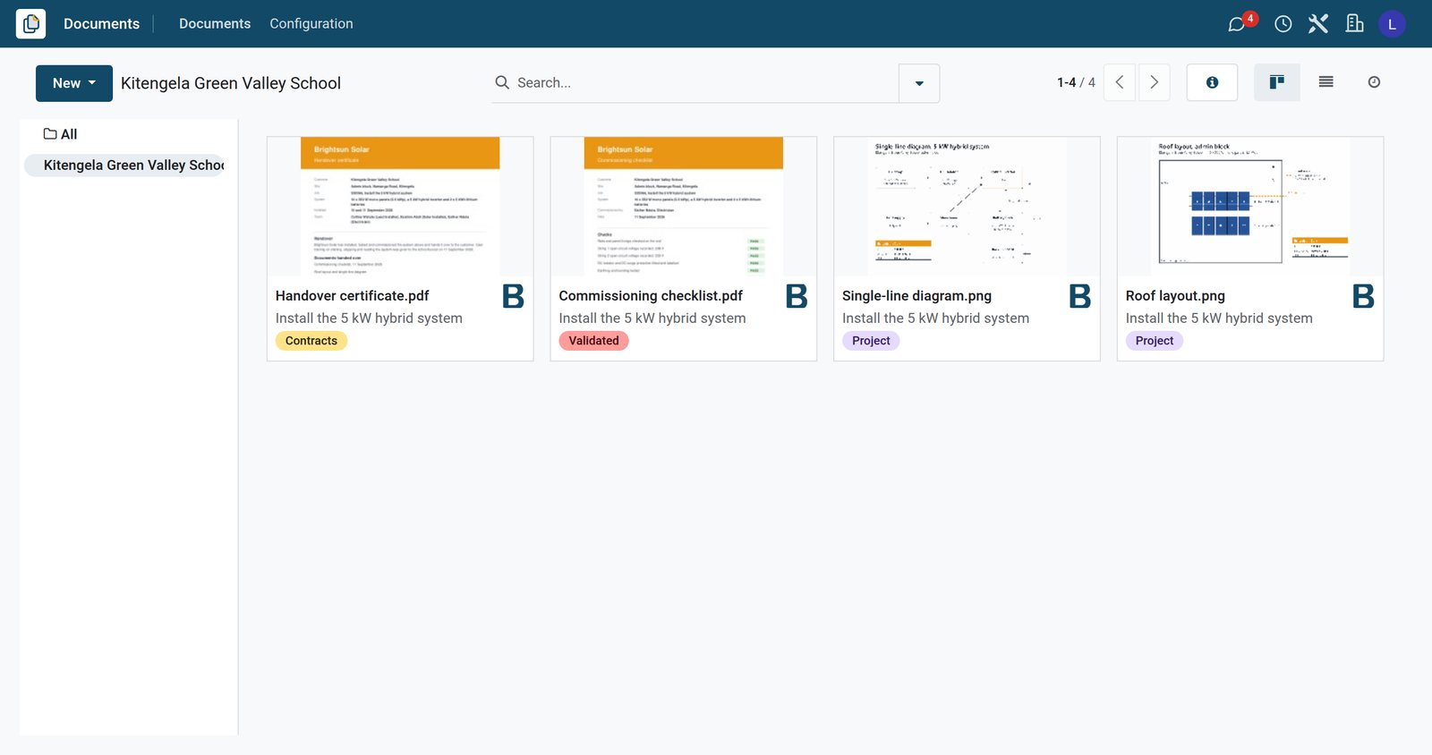
Task: Click the Documents app title in navbar
Action: (101, 24)
